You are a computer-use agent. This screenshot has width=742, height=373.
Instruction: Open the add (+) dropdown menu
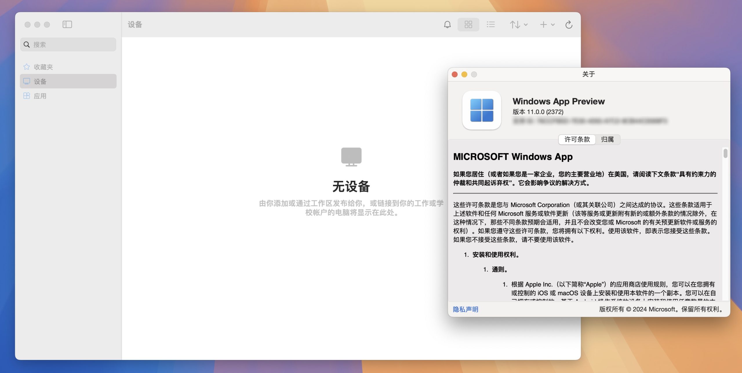(547, 25)
